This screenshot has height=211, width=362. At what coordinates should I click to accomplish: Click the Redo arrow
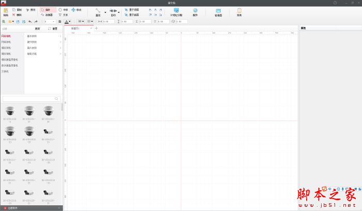coord(36,22)
